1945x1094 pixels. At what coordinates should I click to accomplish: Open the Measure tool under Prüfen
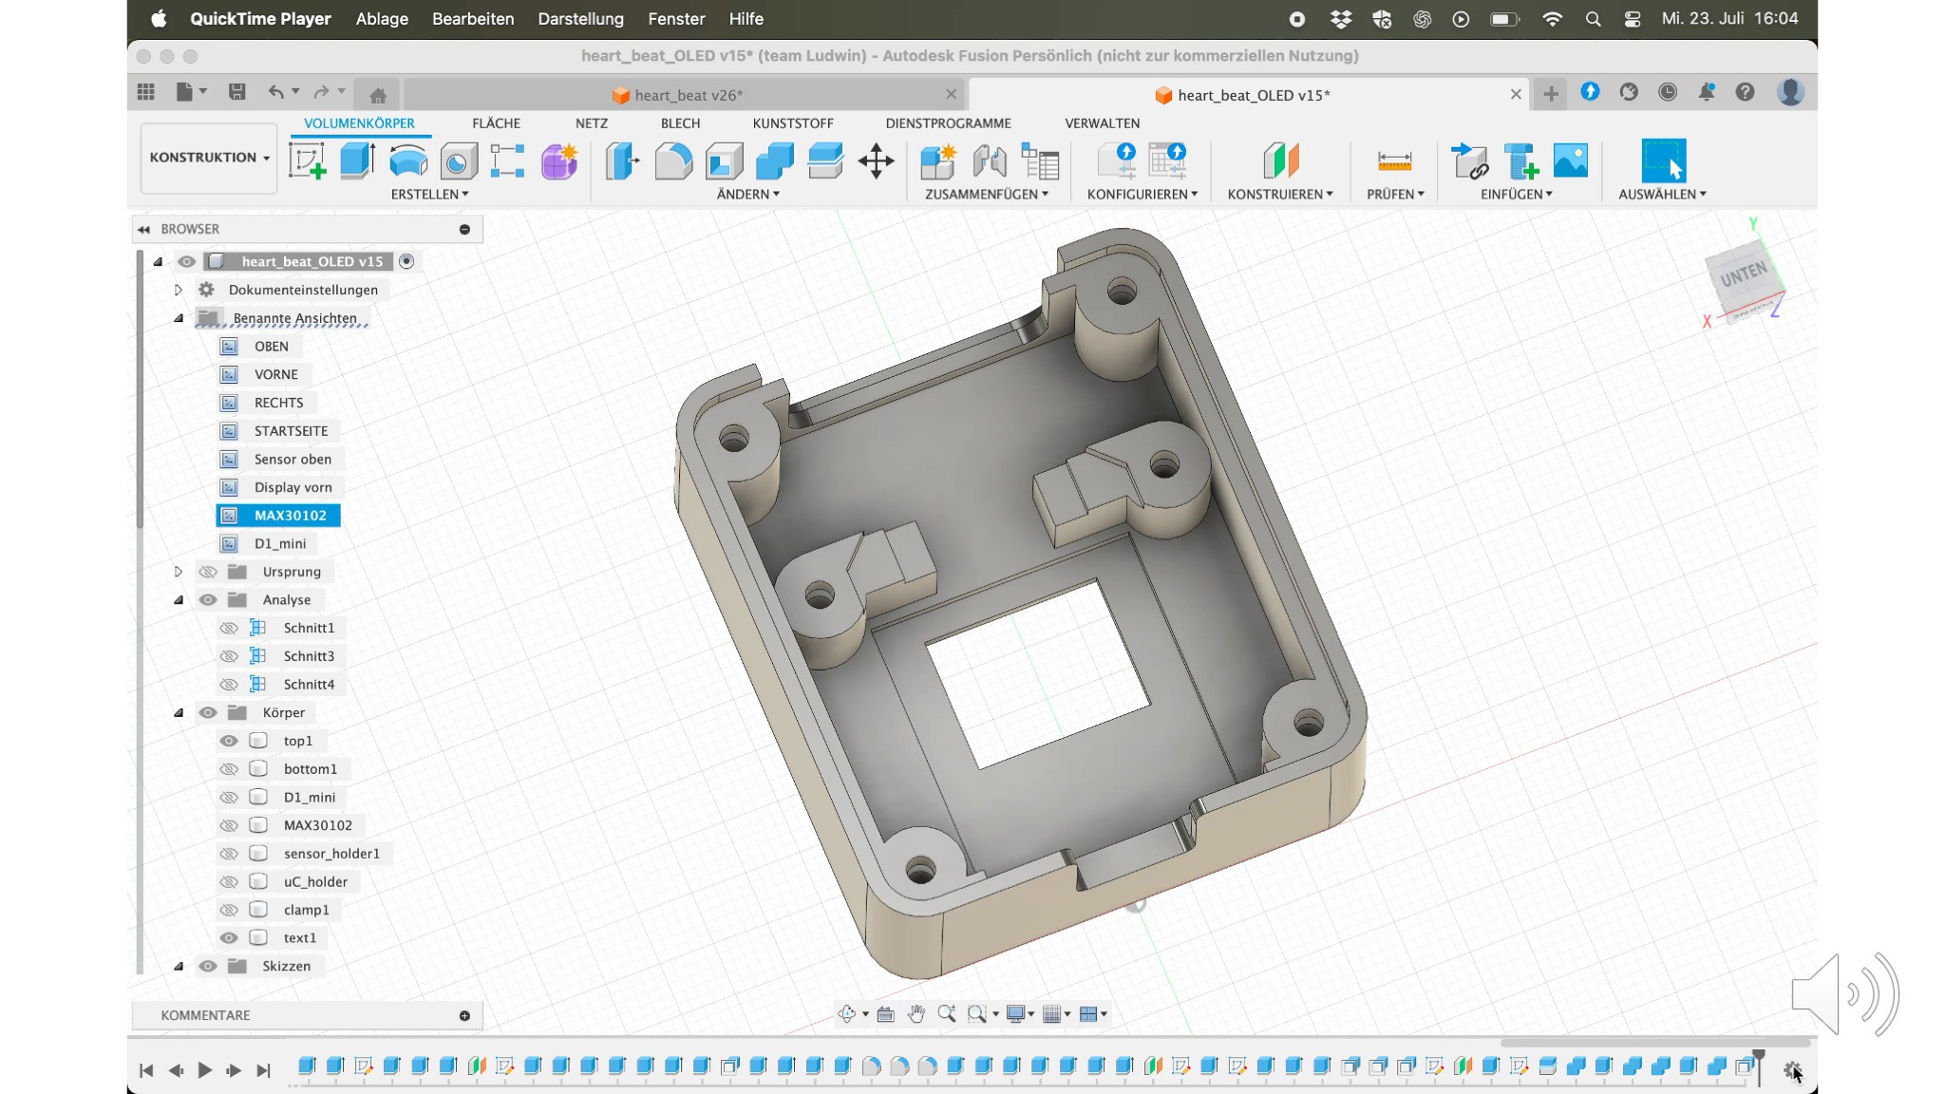pos(1394,160)
